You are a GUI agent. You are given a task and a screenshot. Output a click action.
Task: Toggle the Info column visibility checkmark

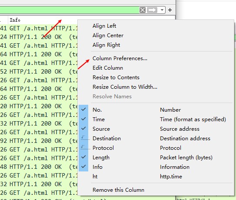click(x=83, y=167)
